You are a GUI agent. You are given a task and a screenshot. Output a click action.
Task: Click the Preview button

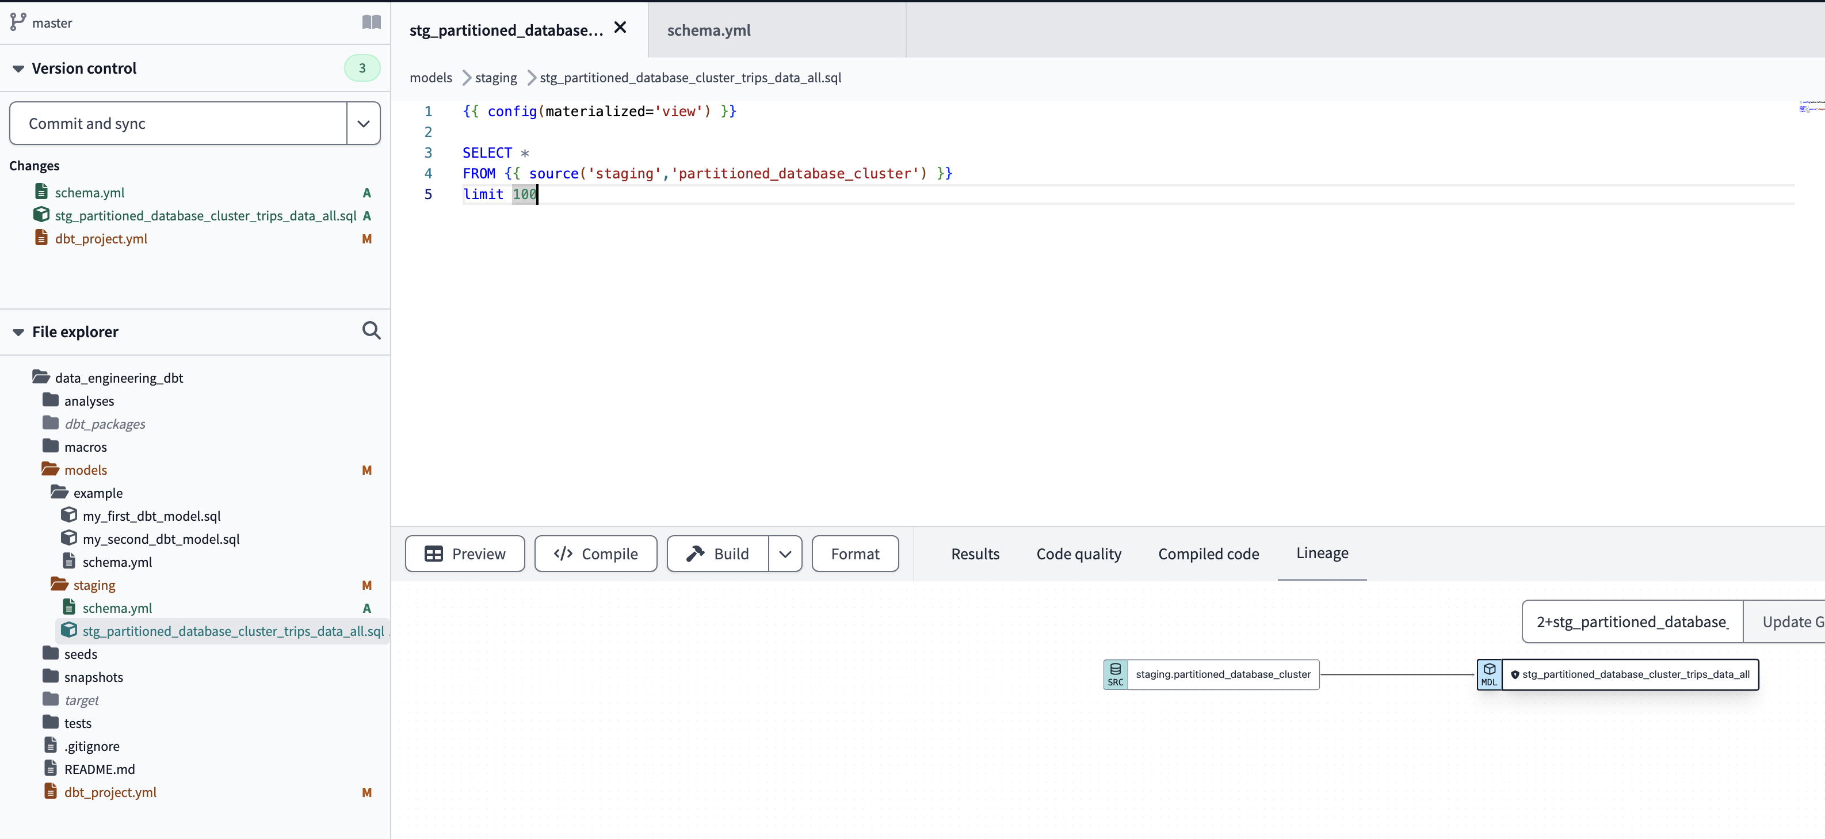(465, 554)
